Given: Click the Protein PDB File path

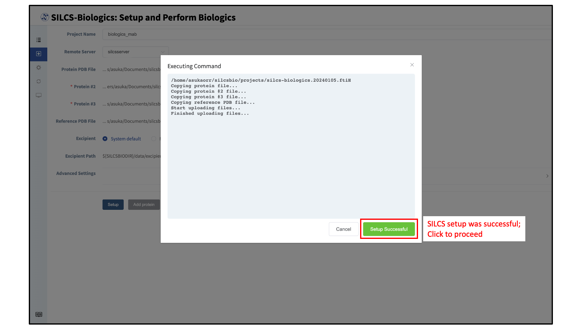Looking at the screenshot, I should coord(132,69).
